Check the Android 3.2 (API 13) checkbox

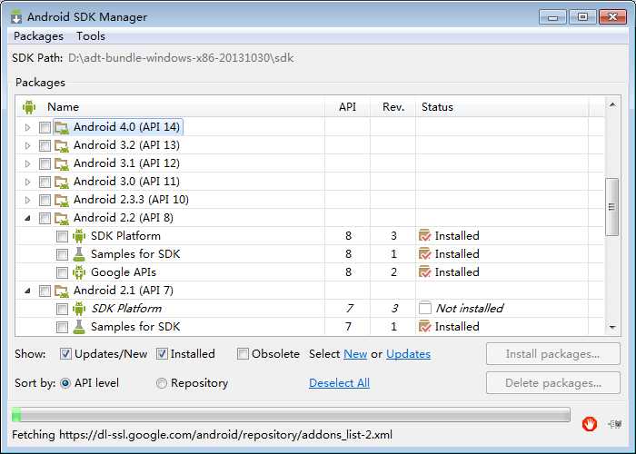coord(45,146)
